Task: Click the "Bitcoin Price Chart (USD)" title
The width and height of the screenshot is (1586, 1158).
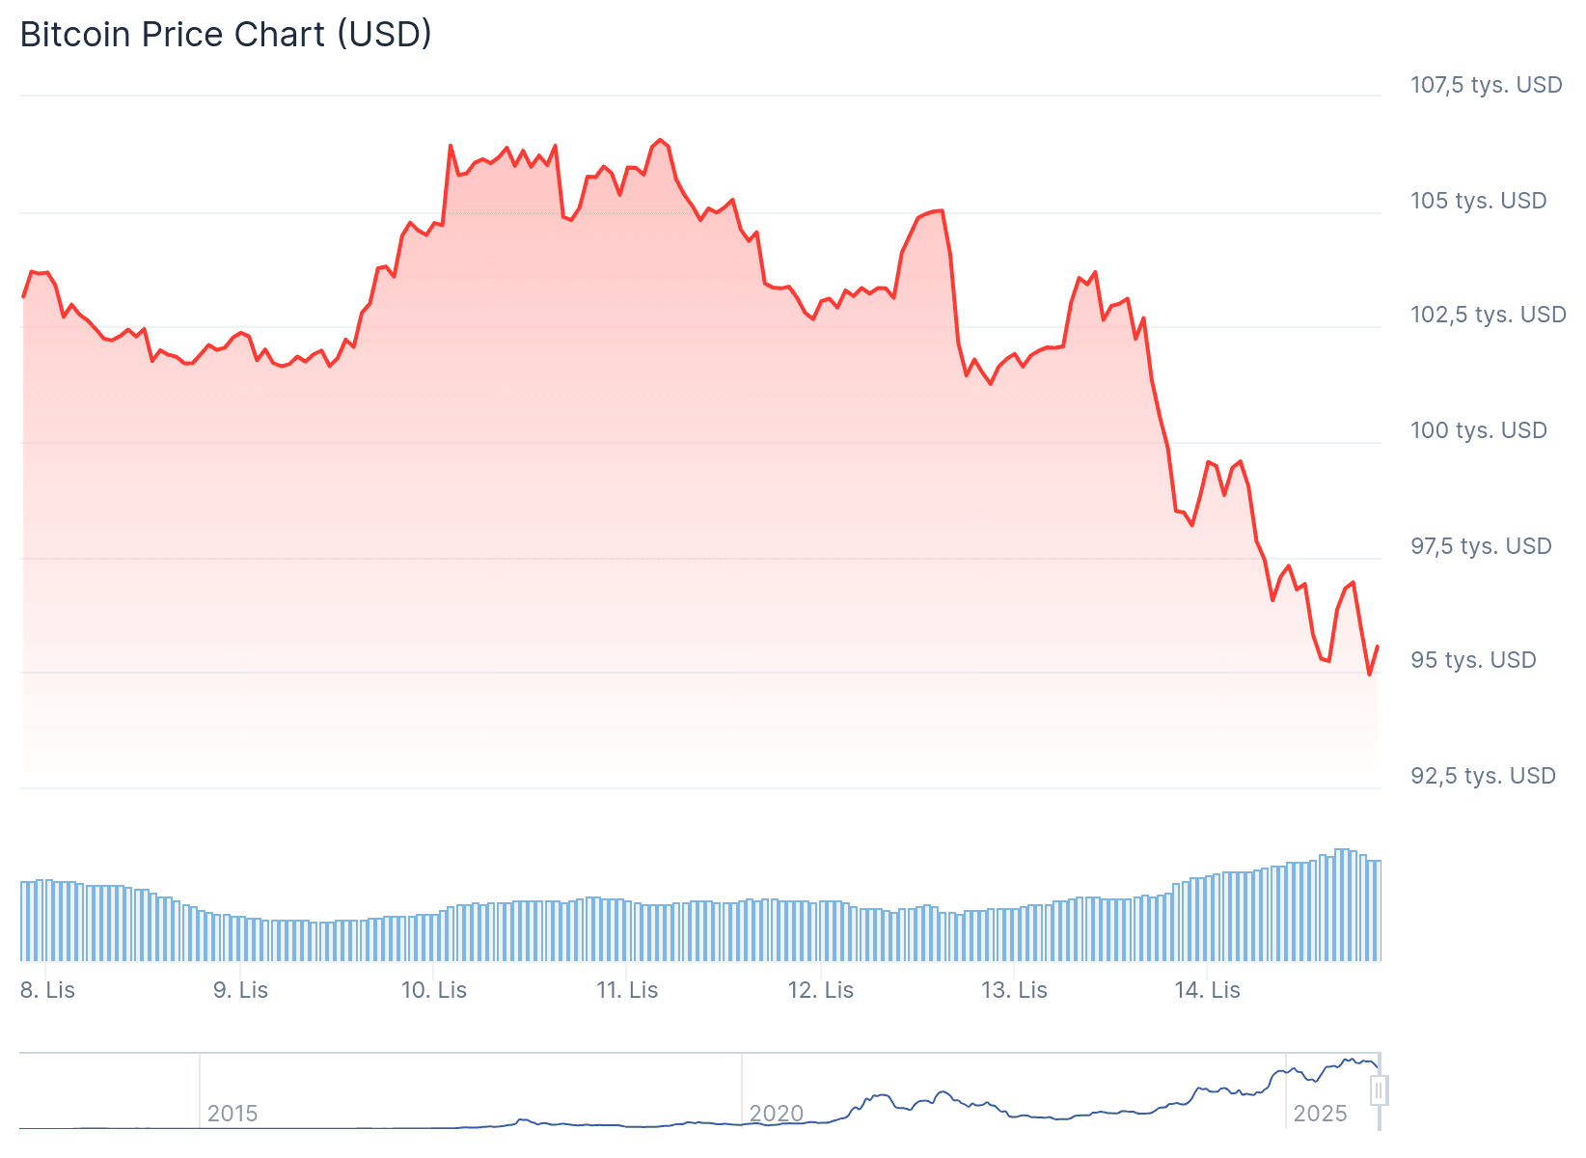Action: click(226, 35)
